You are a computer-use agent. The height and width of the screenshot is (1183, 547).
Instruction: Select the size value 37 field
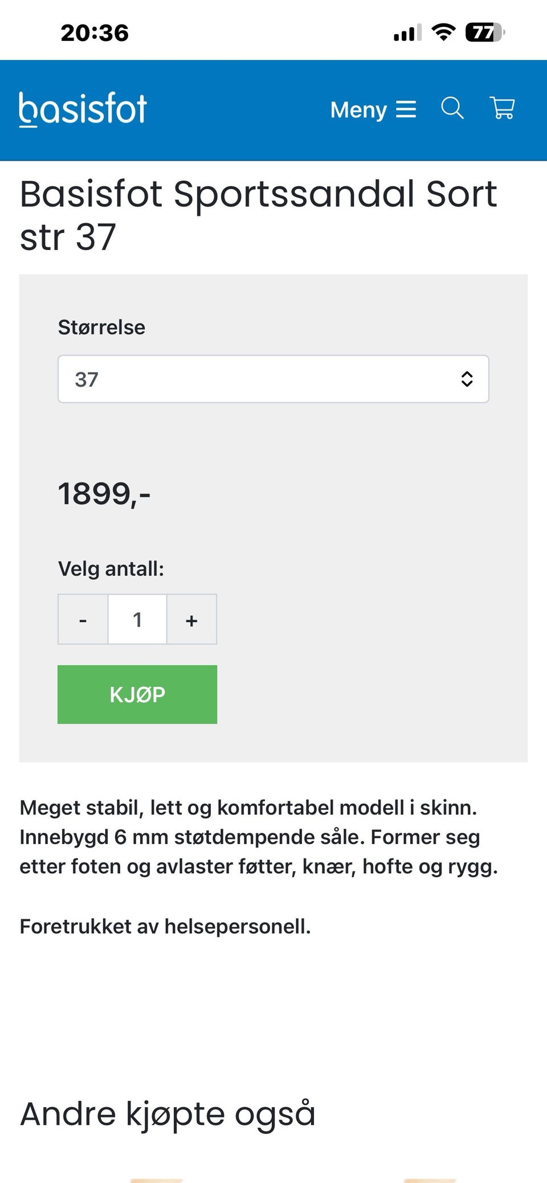tap(87, 379)
